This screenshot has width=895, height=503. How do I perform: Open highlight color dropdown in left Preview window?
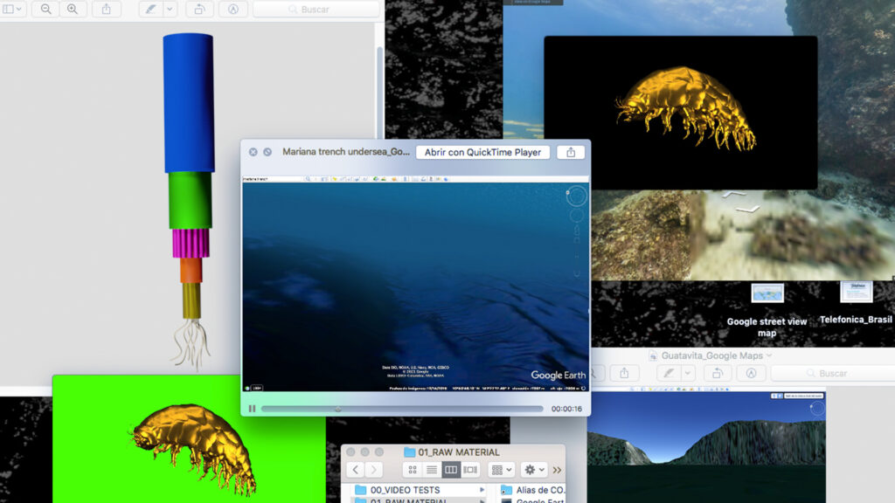(x=170, y=9)
